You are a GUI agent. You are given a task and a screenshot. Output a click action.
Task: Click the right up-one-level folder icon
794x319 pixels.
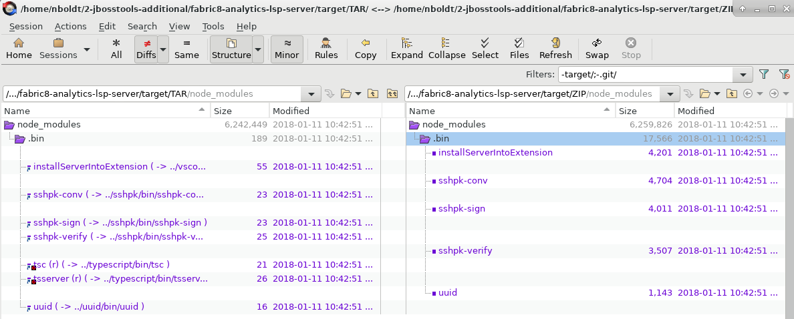pyautogui.click(x=731, y=93)
